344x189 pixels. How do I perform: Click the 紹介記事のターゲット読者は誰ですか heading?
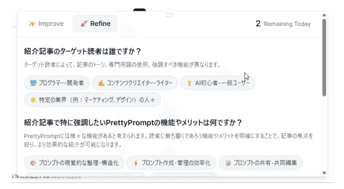pyautogui.click(x=83, y=51)
